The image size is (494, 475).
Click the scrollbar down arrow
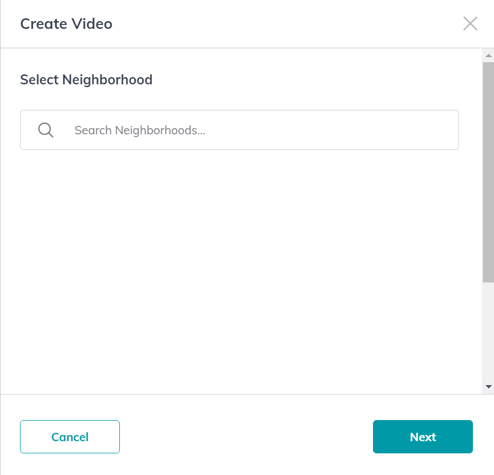tap(488, 386)
